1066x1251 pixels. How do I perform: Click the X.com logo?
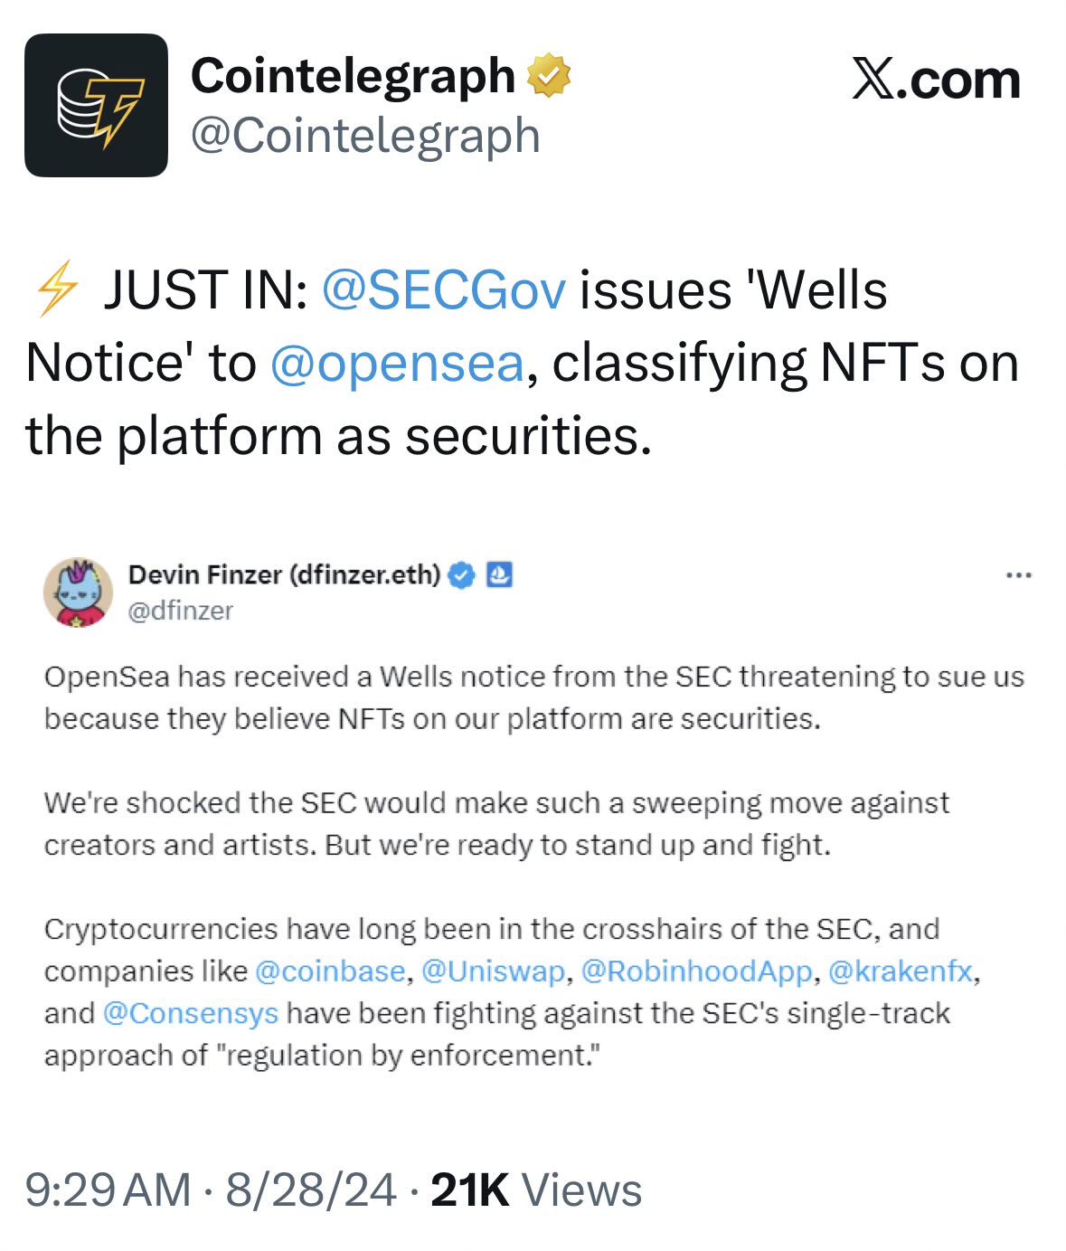(936, 80)
